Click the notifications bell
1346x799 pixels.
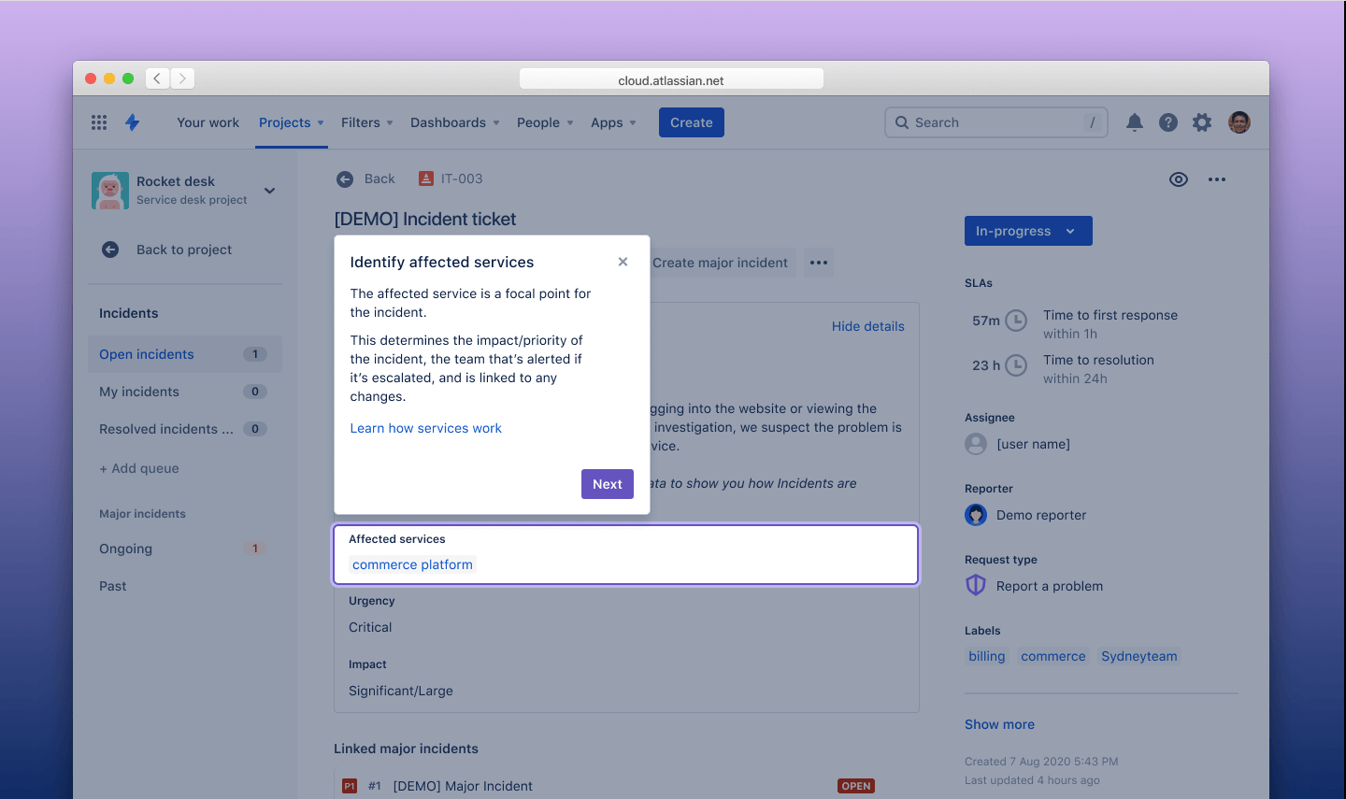tap(1134, 122)
